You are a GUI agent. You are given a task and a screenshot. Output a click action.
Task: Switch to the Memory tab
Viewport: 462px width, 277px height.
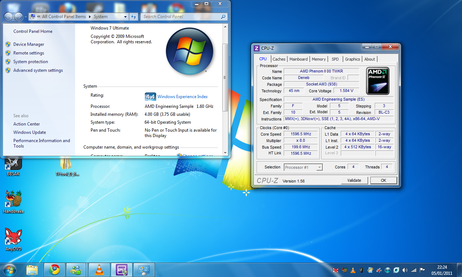tap(319, 59)
